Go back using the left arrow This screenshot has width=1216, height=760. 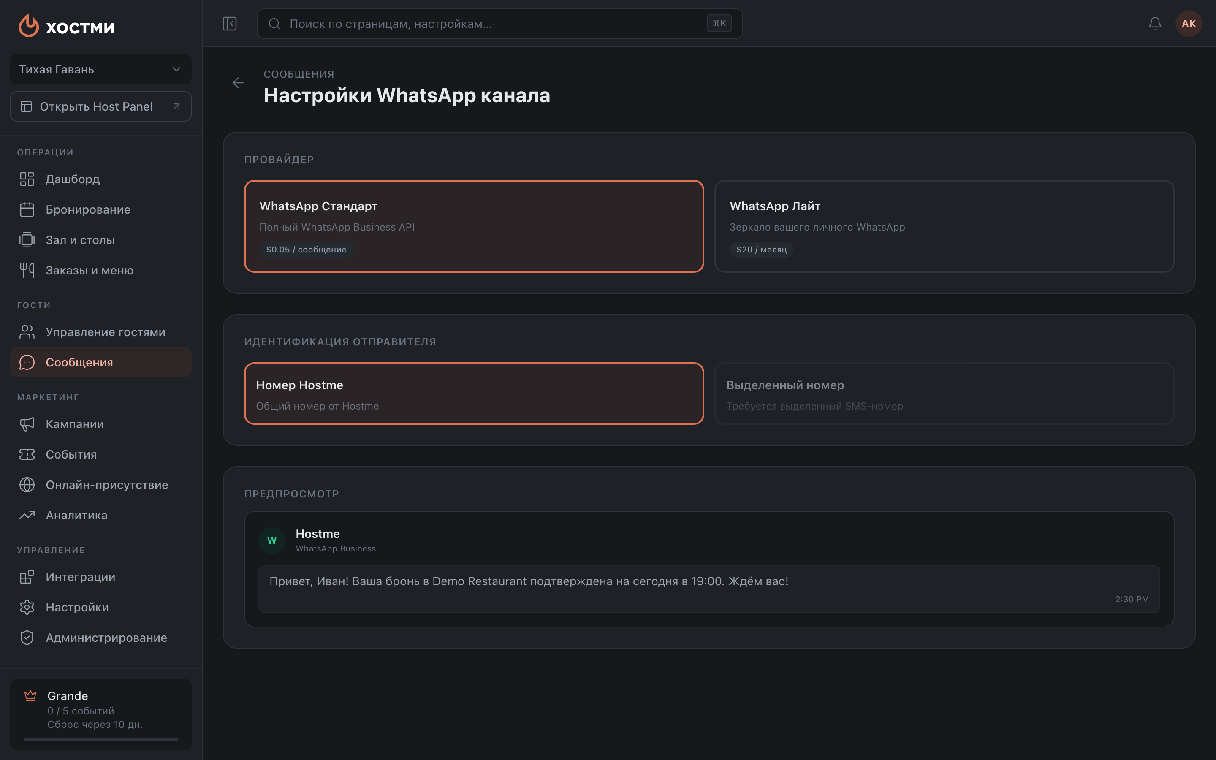pos(238,83)
